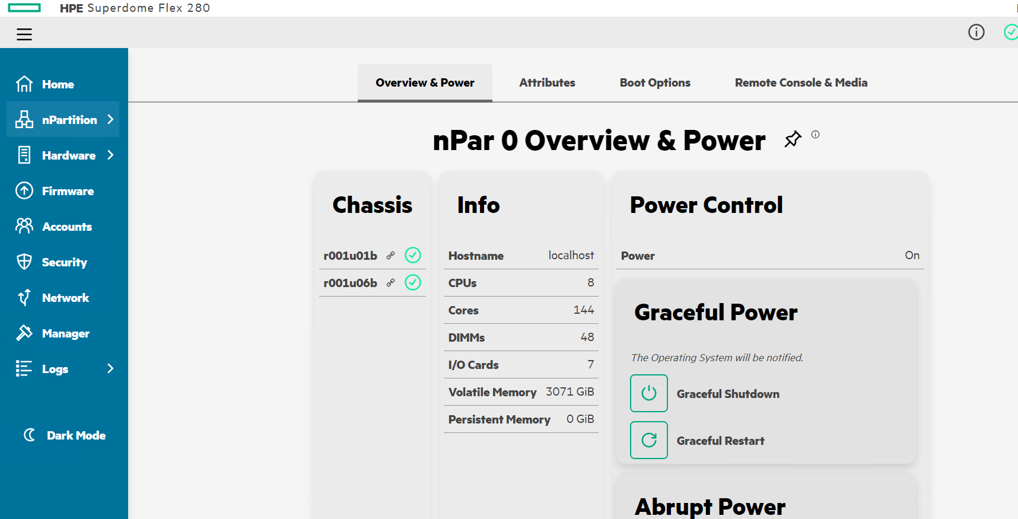
Task: Click the small info icon beside page title
Action: (816, 135)
